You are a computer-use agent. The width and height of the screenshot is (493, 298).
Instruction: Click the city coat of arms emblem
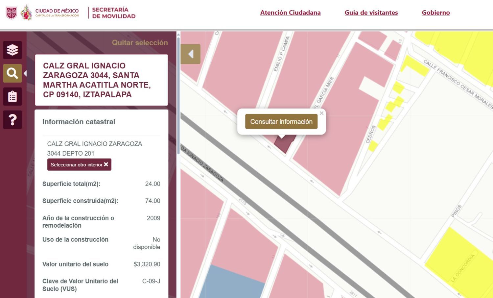pyautogui.click(x=11, y=13)
